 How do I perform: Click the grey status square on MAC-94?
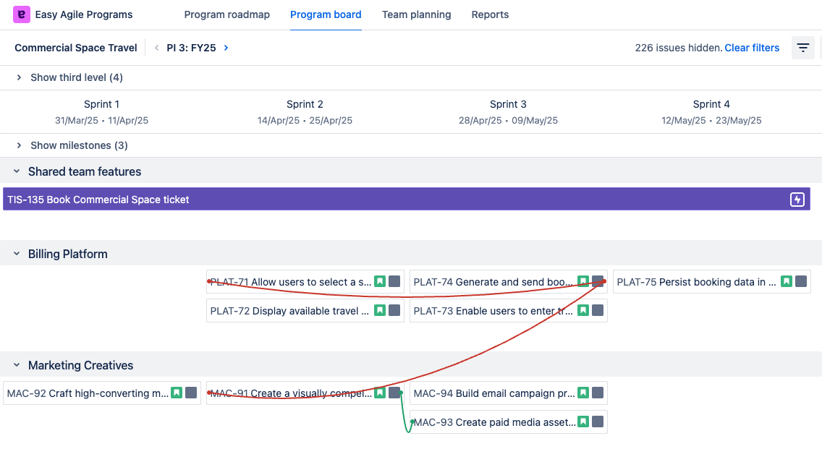coord(598,393)
